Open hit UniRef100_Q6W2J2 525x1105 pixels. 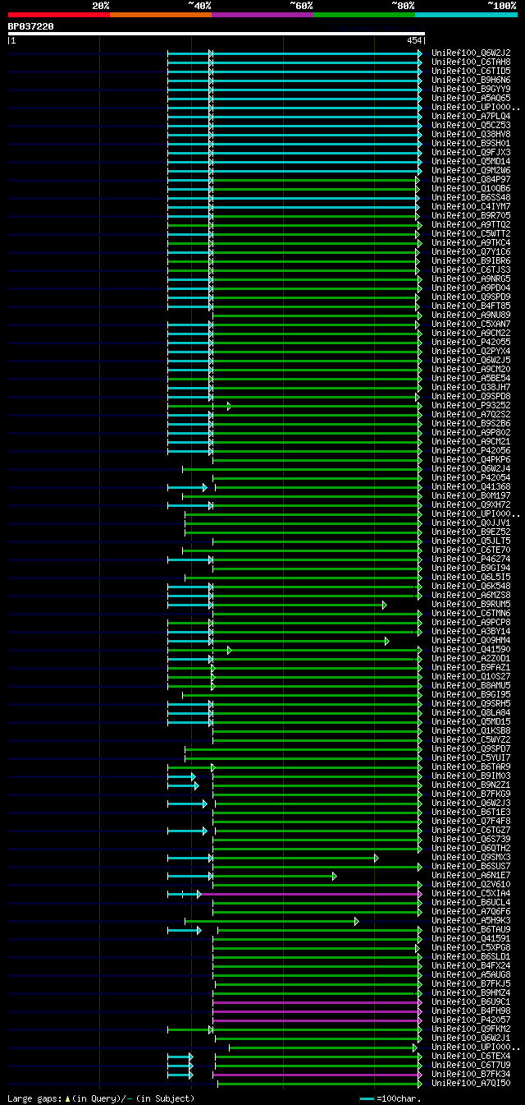471,53
